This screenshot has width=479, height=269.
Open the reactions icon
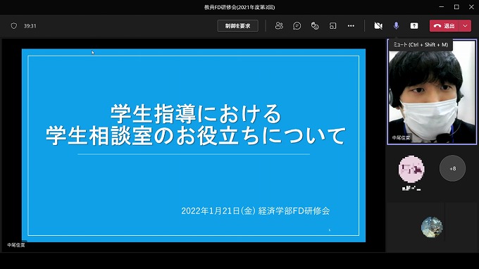coord(315,26)
